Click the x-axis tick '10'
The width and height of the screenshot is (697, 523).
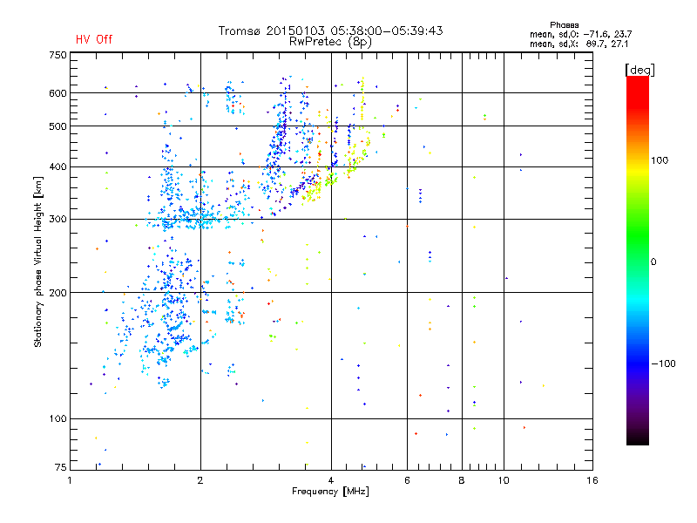(x=504, y=480)
